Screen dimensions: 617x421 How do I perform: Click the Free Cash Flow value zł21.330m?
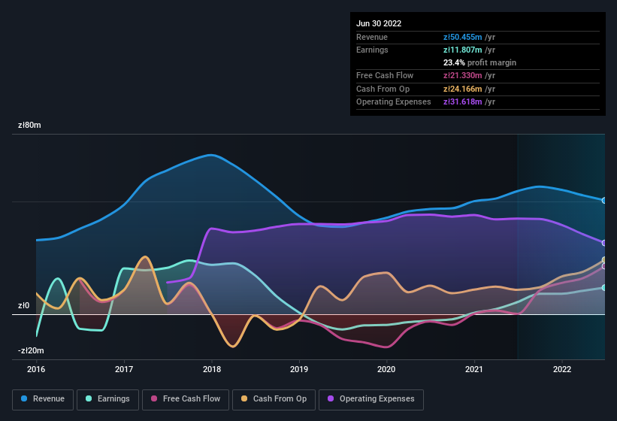point(462,75)
